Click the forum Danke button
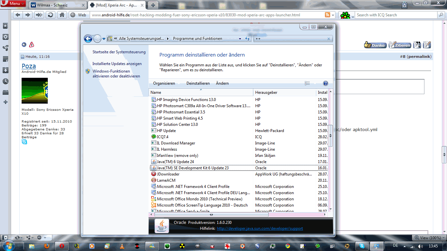 click(x=375, y=45)
